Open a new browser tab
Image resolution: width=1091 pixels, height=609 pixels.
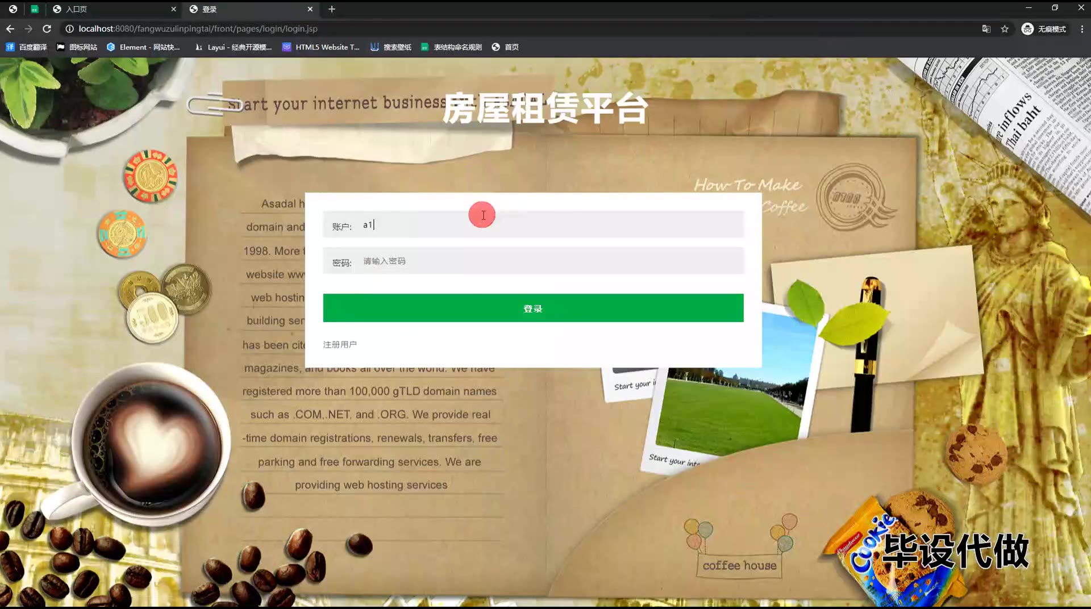click(332, 9)
